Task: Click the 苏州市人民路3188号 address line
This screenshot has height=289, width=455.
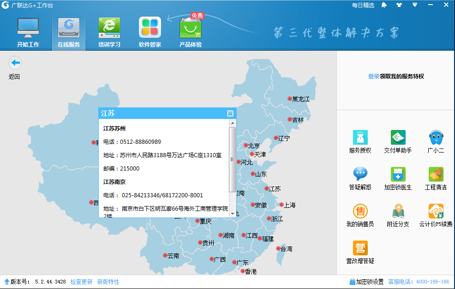Action: tap(162, 155)
